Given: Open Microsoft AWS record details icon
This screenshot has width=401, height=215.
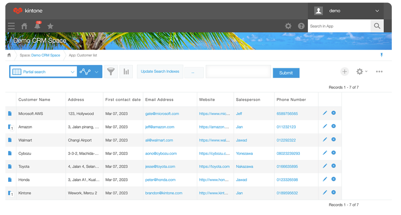Looking at the screenshot, I should [10, 113].
